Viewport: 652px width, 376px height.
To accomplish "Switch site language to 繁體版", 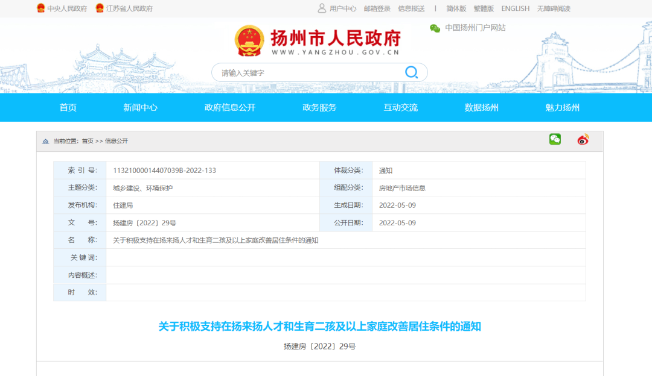I will pyautogui.click(x=483, y=8).
